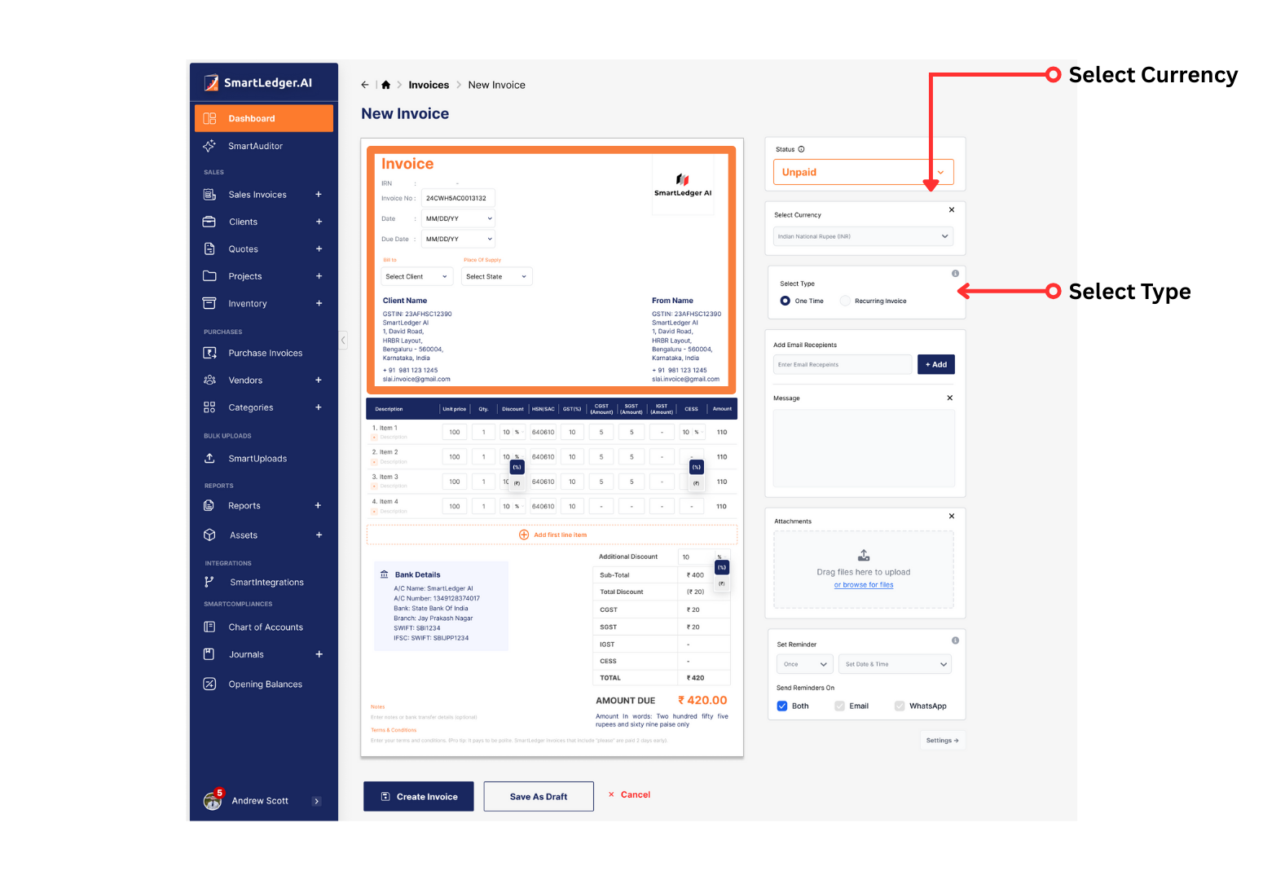The image size is (1263, 880).
Task: Select the Recurring Invoice radio option
Action: pos(845,301)
